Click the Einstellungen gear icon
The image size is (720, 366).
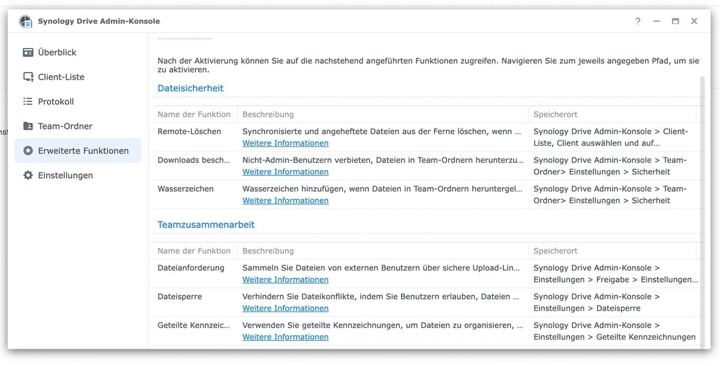28,175
